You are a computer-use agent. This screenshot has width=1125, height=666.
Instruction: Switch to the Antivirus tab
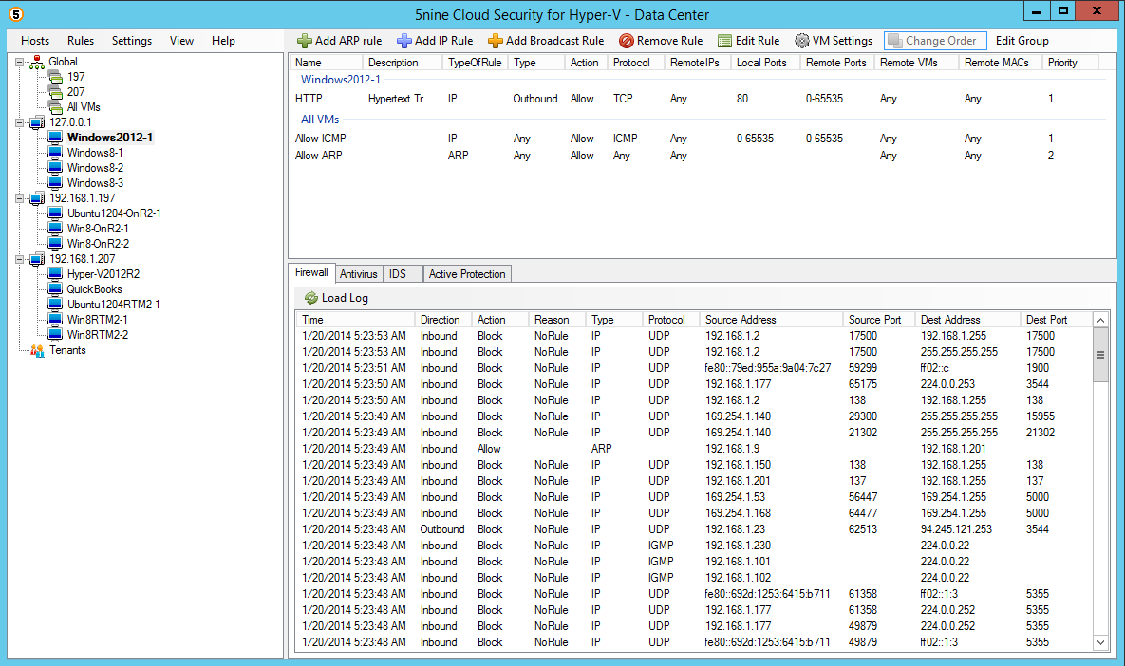click(x=359, y=274)
